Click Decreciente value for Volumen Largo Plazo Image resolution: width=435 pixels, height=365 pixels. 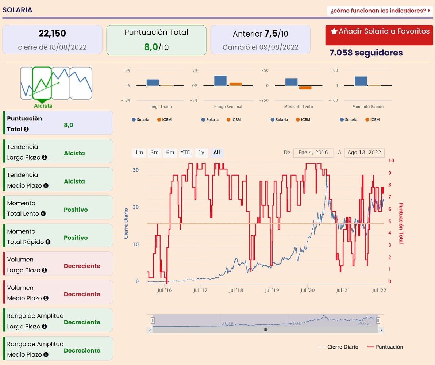coord(82,266)
